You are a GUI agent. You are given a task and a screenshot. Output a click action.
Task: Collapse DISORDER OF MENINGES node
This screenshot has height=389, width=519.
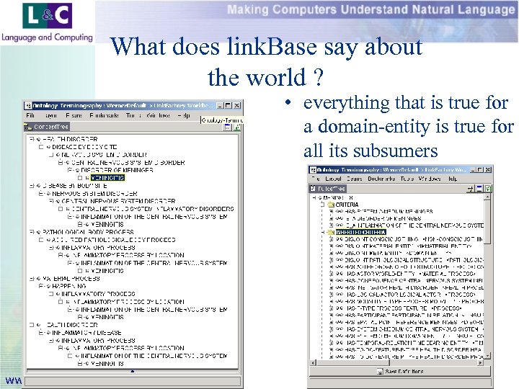point(70,170)
